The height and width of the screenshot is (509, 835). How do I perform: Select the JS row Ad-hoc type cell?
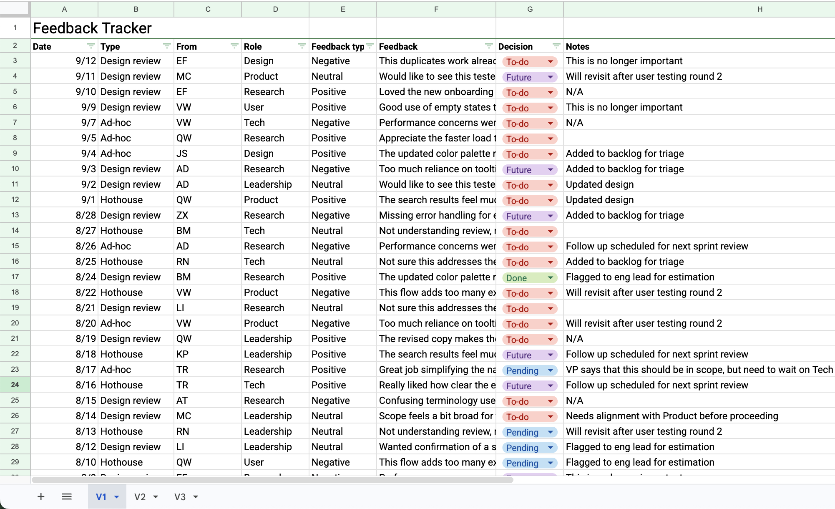click(x=136, y=153)
